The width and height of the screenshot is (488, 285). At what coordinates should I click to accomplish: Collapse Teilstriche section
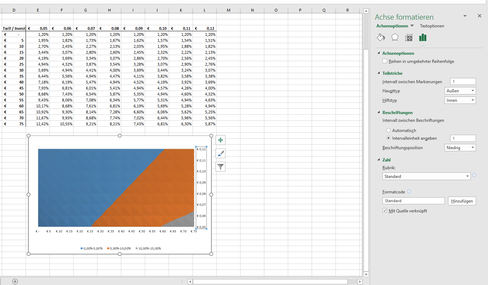[x=379, y=73]
